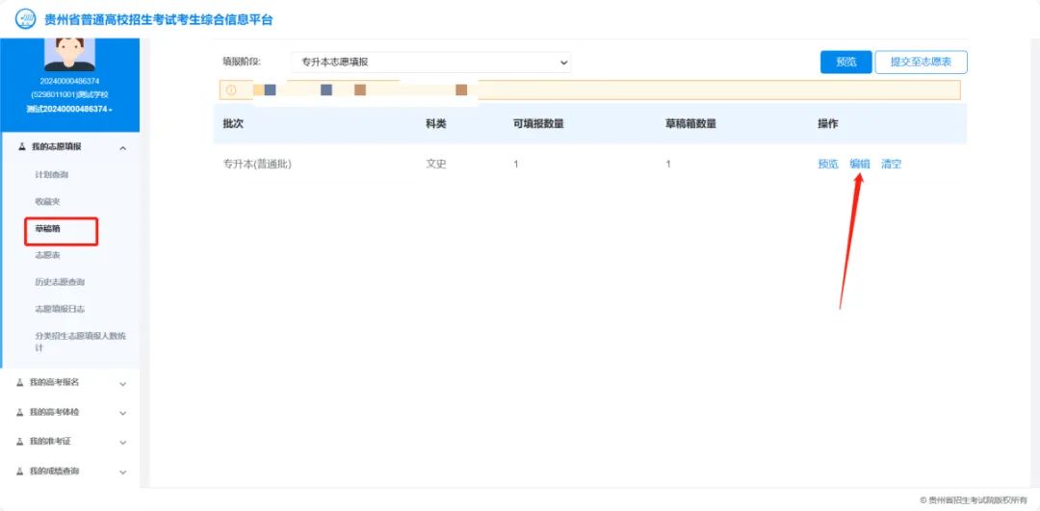Open the account name dropdown 测试20240000486374
This screenshot has width=1040, height=511.
tap(69, 110)
